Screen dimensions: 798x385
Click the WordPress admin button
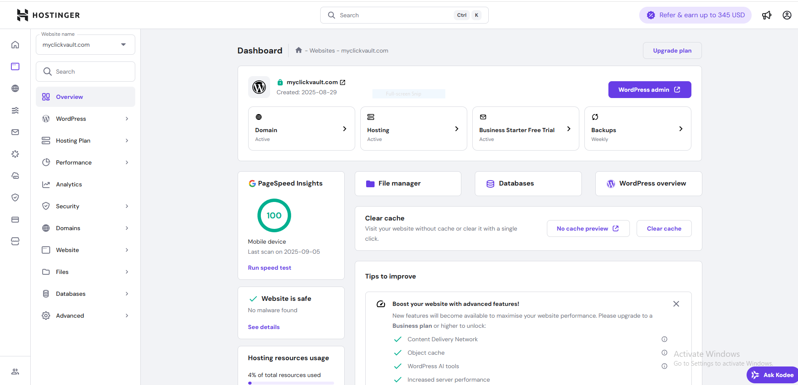point(649,90)
